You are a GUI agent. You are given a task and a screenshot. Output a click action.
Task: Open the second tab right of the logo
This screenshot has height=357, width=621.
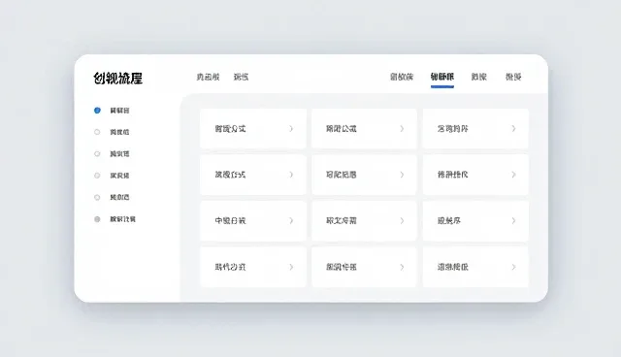coord(241,77)
